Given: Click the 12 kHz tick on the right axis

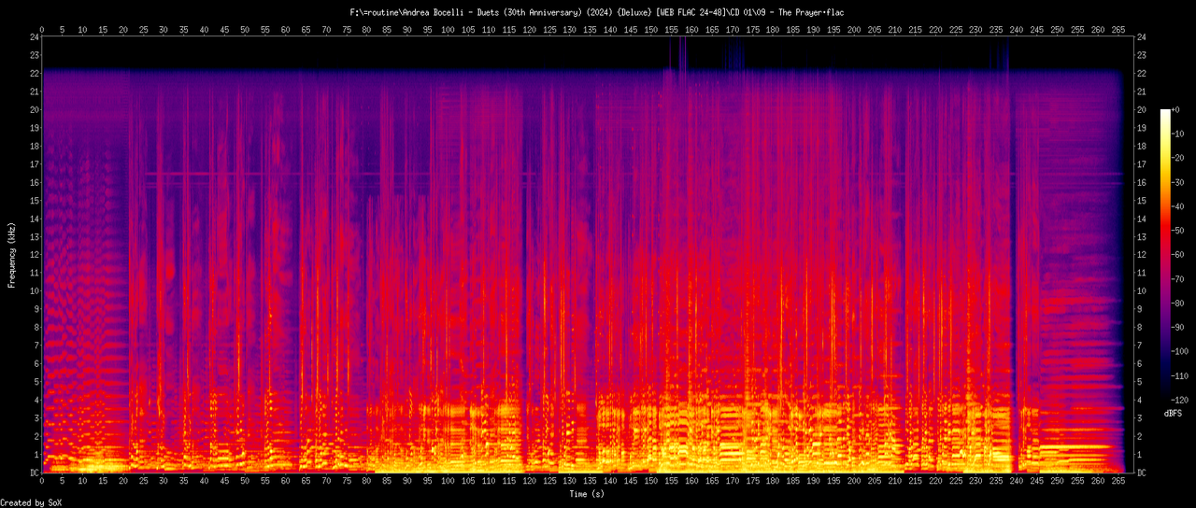Looking at the screenshot, I should pyautogui.click(x=1142, y=255).
